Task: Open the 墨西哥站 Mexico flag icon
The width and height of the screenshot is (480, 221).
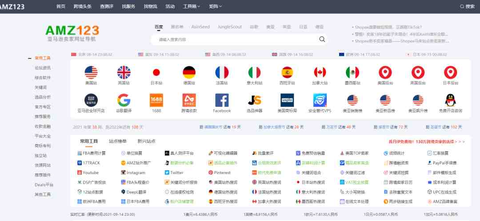Action: click(x=352, y=72)
